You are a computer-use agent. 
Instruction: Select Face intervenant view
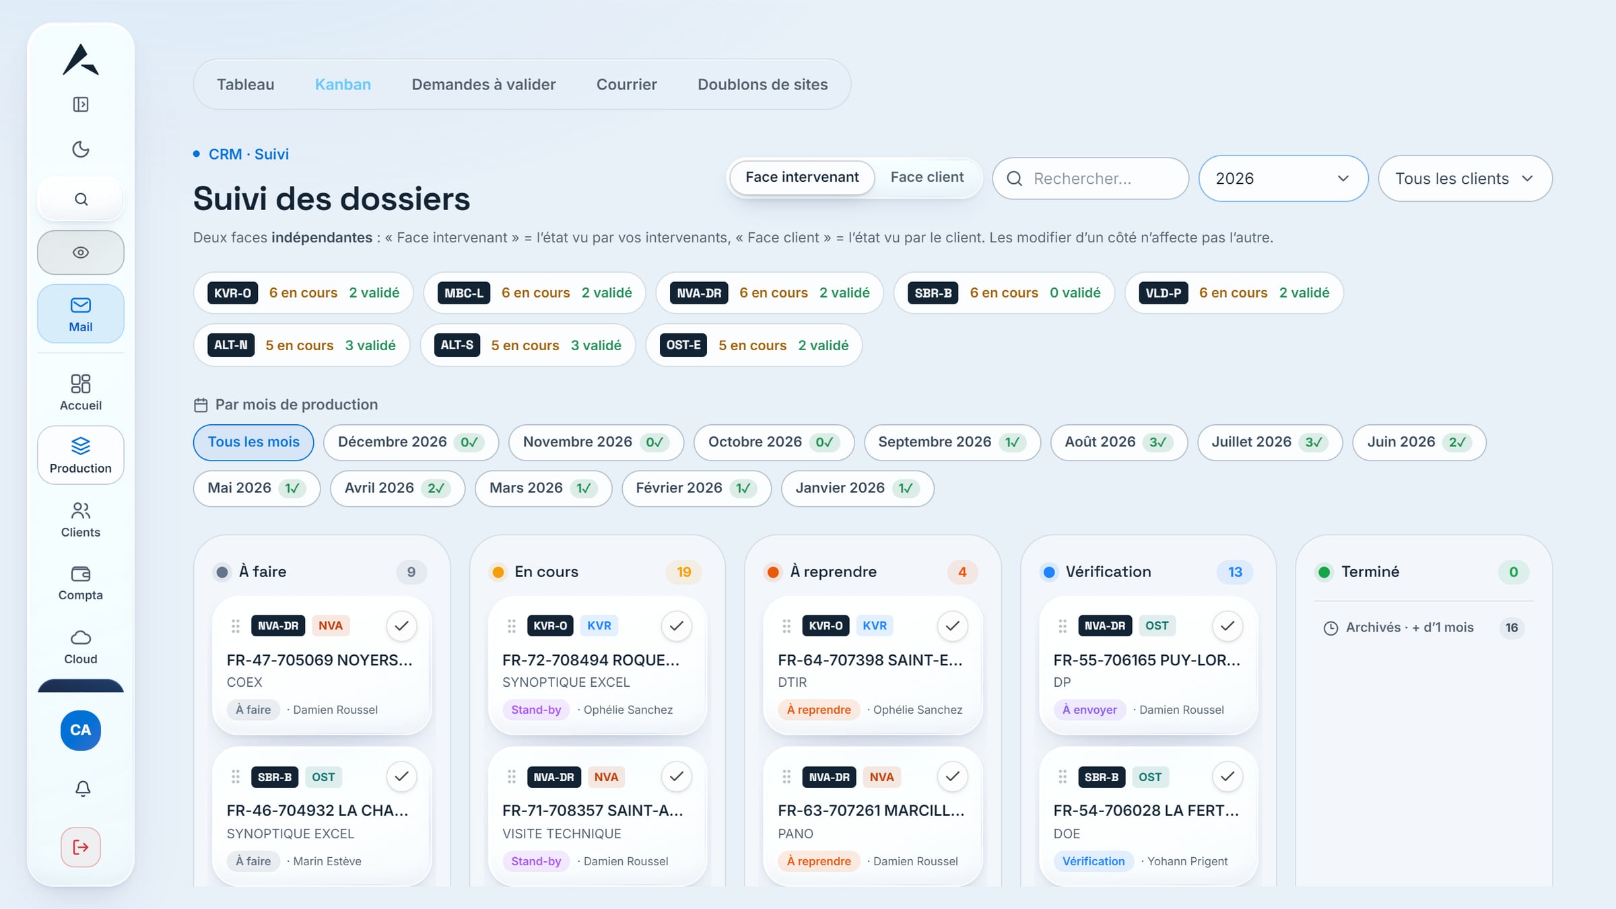pos(802,178)
